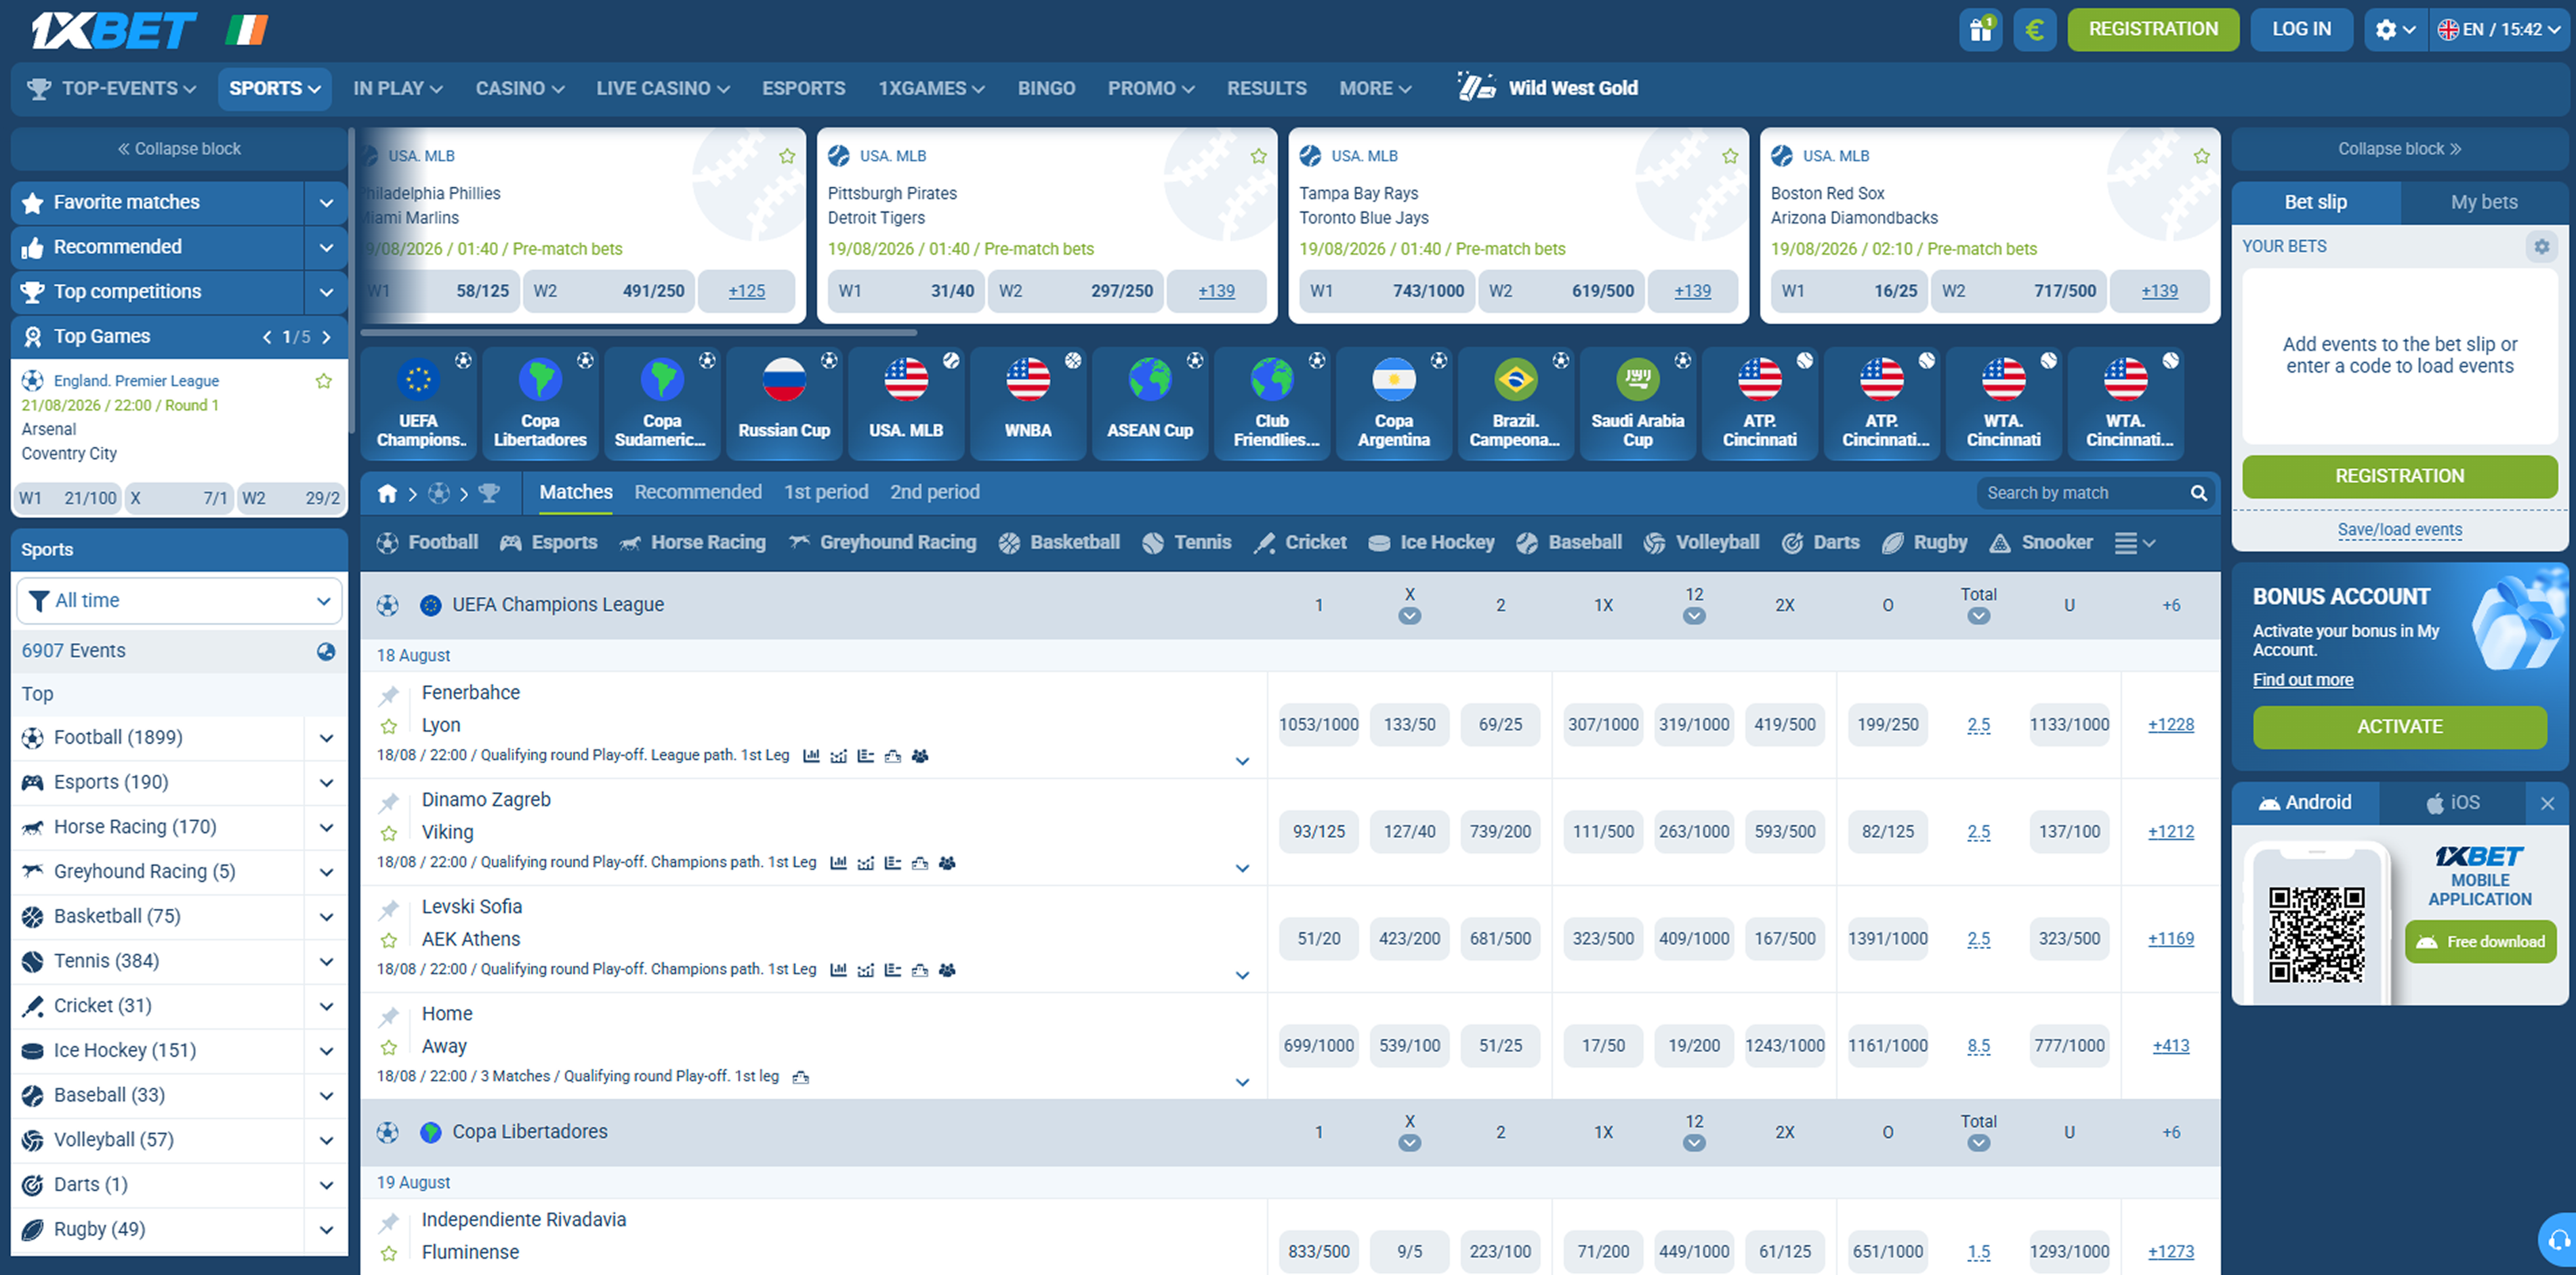Screen dimensions: 2576x1275
Task: Filter by Basketball in sport bar
Action: pos(1059,542)
